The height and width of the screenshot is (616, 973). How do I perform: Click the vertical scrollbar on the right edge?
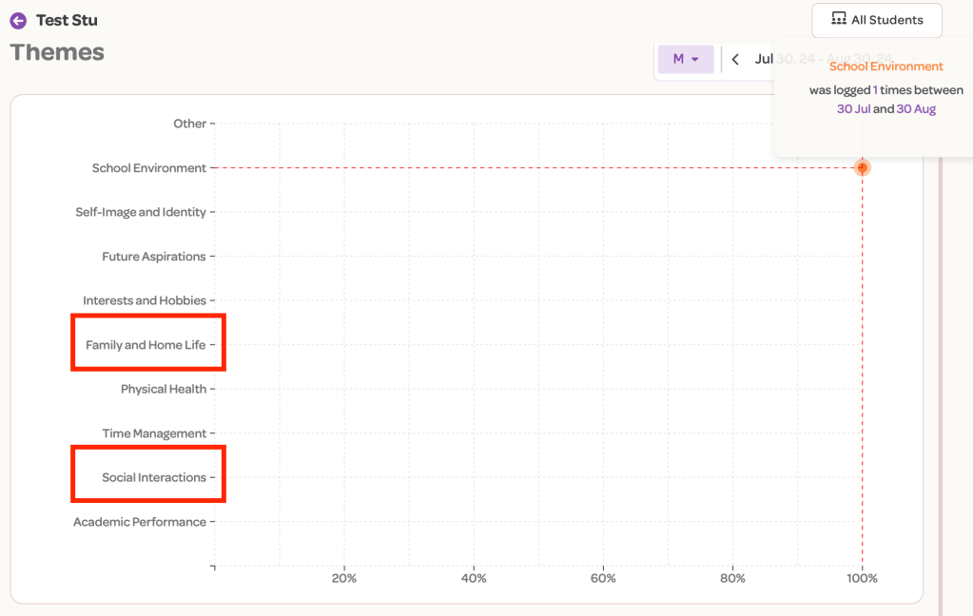tap(940, 380)
